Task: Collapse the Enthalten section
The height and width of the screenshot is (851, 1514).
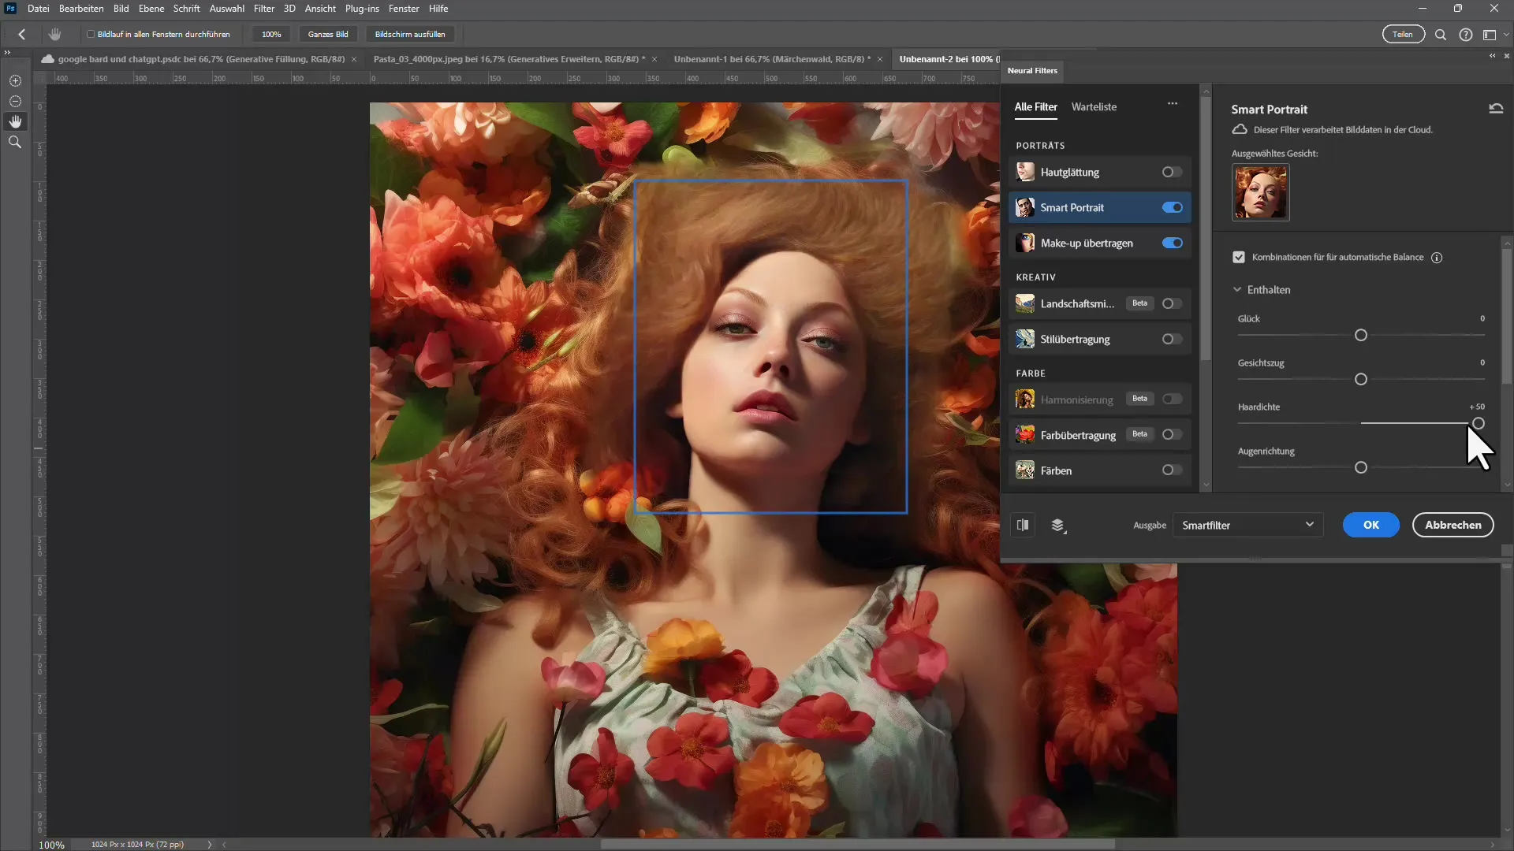Action: point(1237,290)
